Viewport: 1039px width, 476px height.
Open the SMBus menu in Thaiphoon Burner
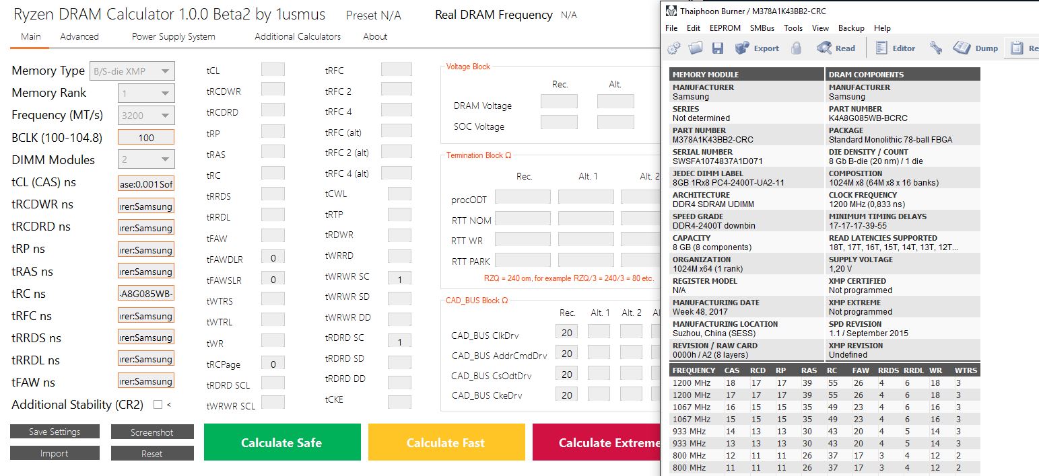point(762,28)
